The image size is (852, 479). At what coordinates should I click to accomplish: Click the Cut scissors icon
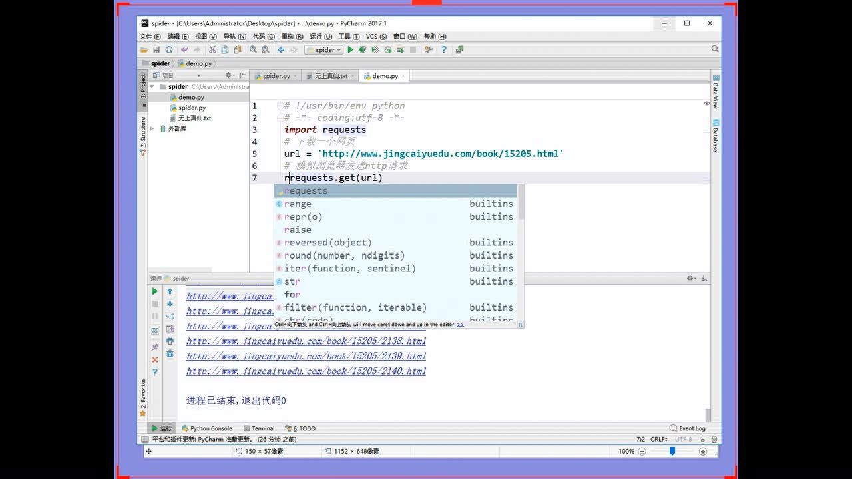(212, 50)
